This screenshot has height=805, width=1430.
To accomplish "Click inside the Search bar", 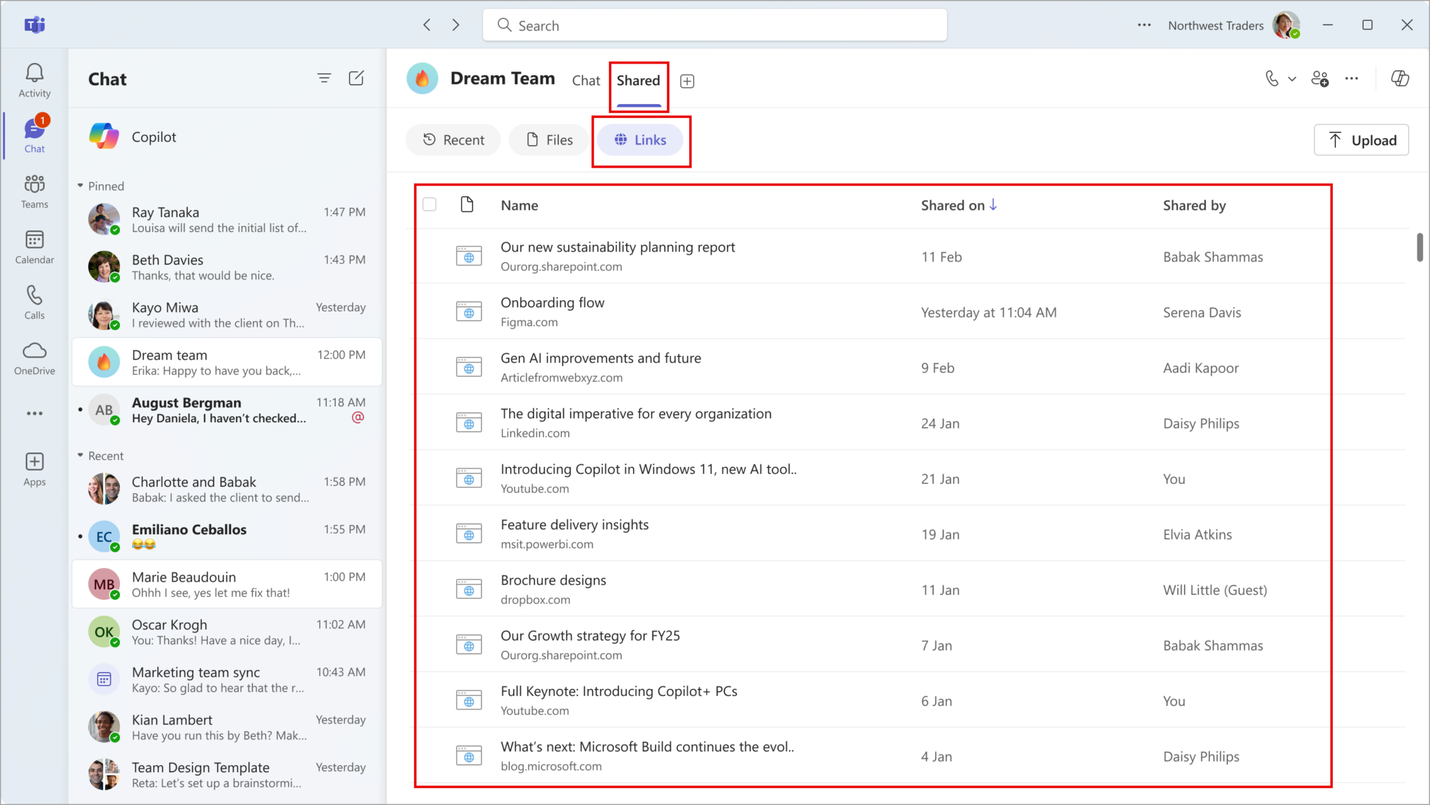I will coord(714,24).
